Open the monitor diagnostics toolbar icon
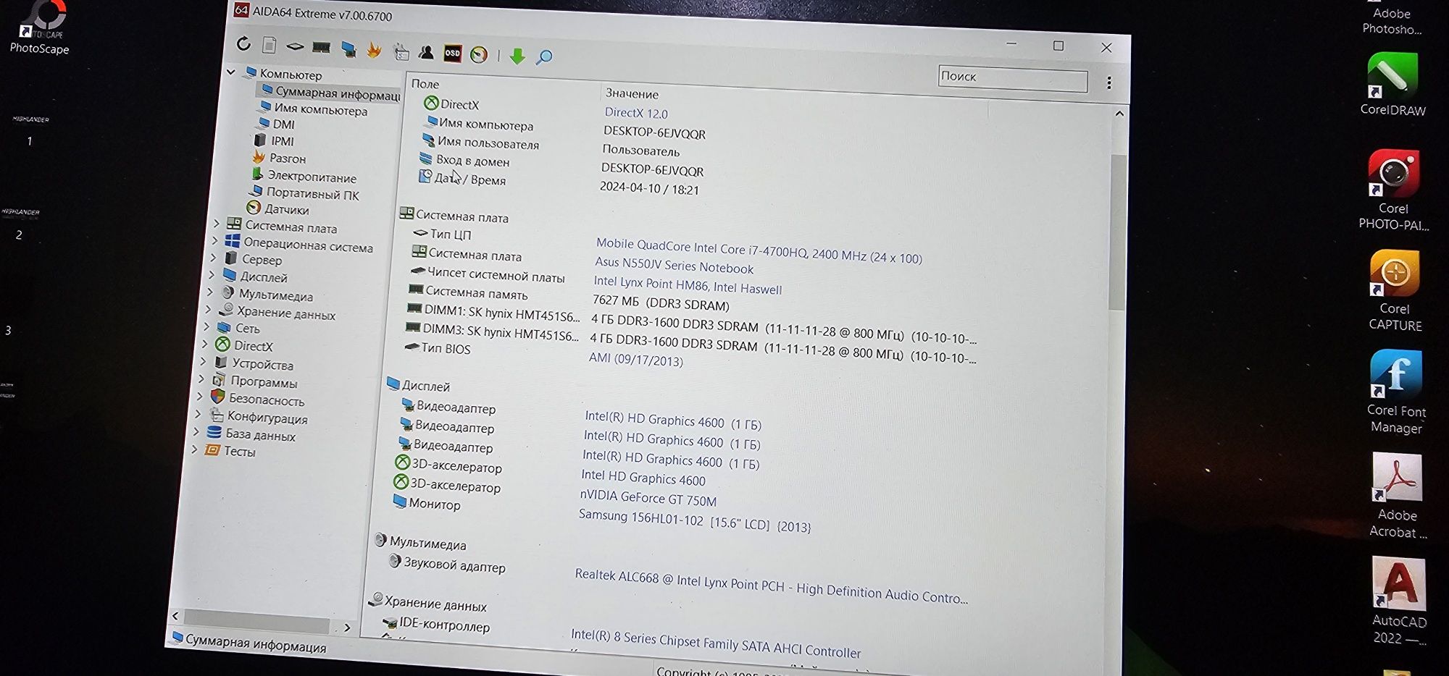Screen dimensions: 1449x676 click(x=348, y=48)
